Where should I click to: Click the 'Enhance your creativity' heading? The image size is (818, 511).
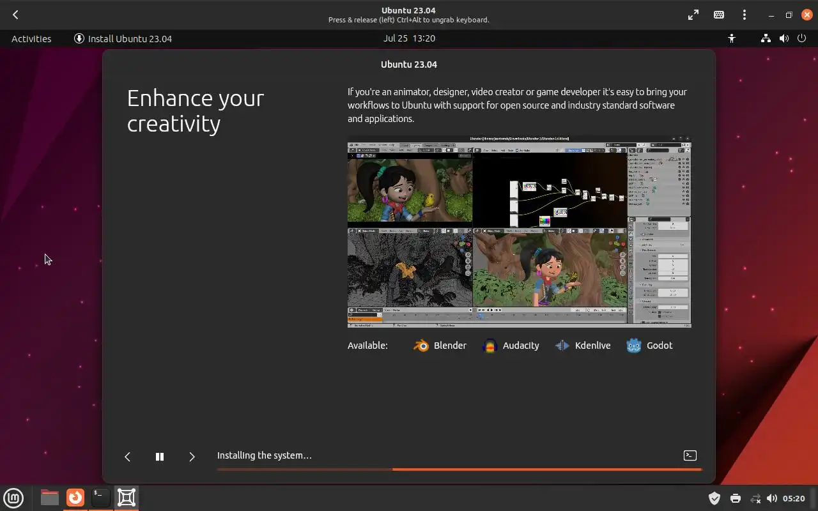pos(196,111)
